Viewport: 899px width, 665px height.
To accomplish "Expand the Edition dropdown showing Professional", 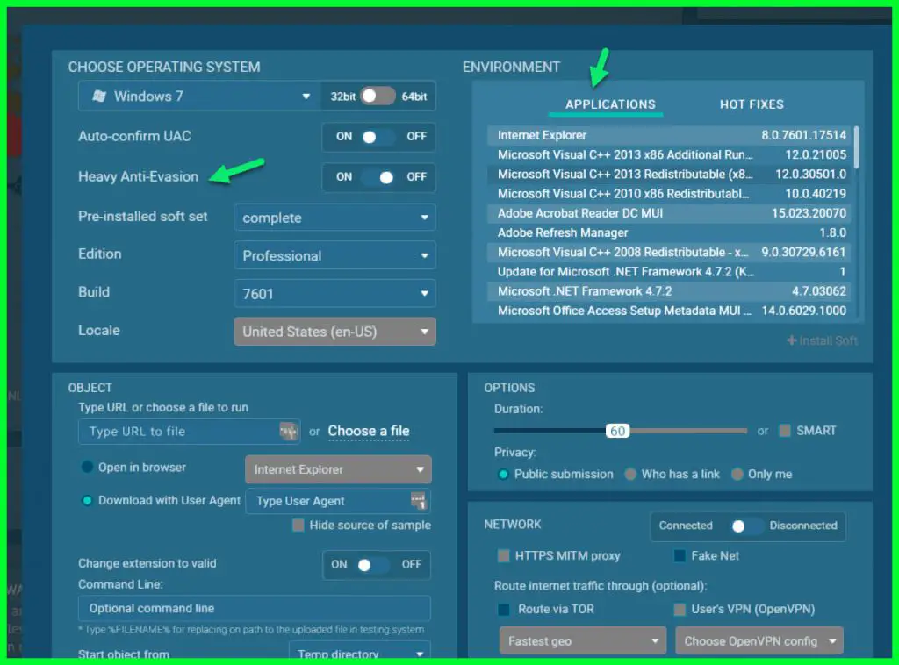I will tap(334, 255).
